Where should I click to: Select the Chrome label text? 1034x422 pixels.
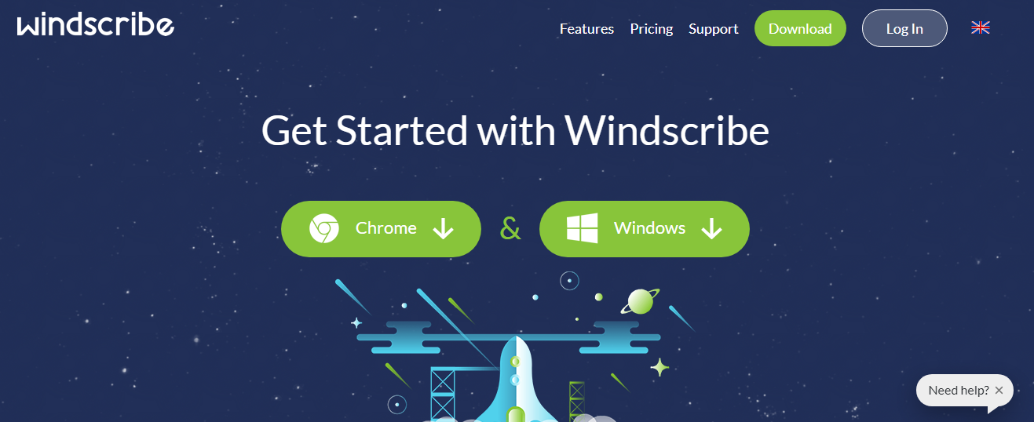(x=386, y=228)
